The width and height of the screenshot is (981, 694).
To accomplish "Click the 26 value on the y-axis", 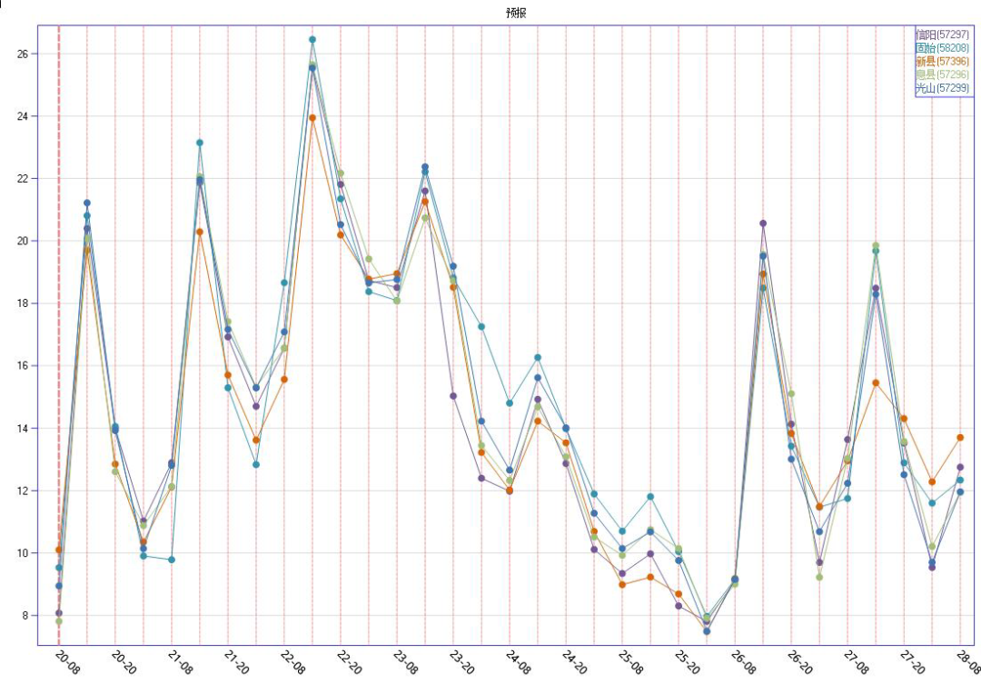I will (x=23, y=54).
